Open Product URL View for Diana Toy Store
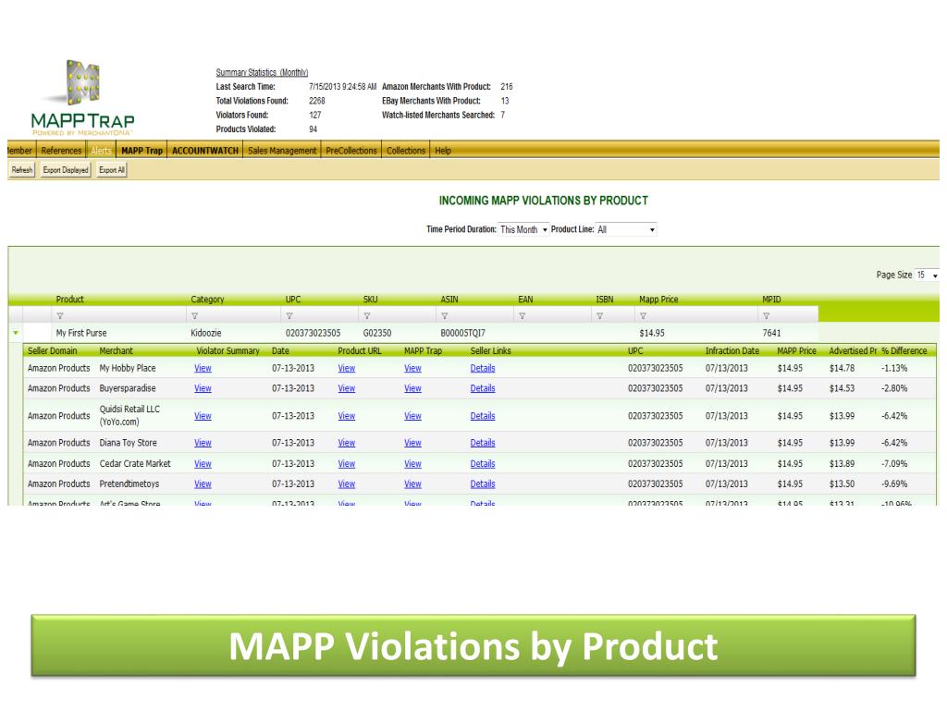The height and width of the screenshot is (710, 947). tap(347, 443)
